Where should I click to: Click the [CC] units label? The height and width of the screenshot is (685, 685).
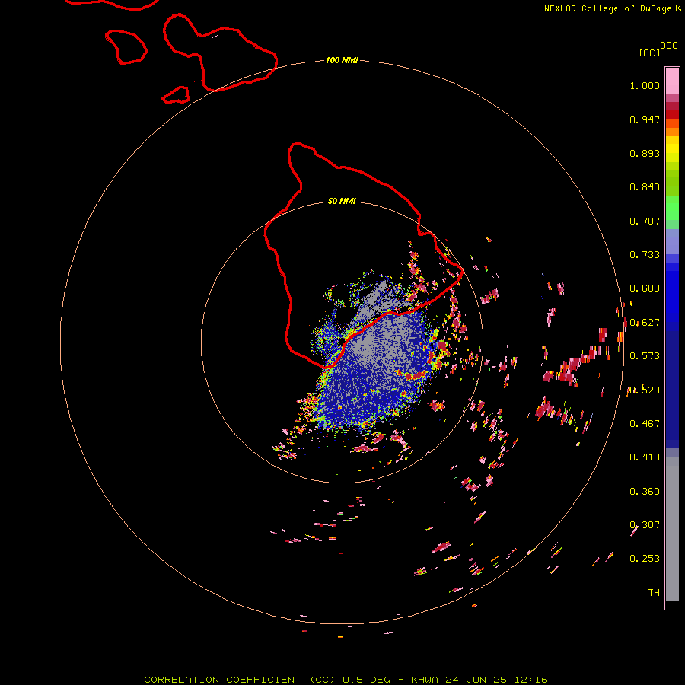click(x=649, y=53)
